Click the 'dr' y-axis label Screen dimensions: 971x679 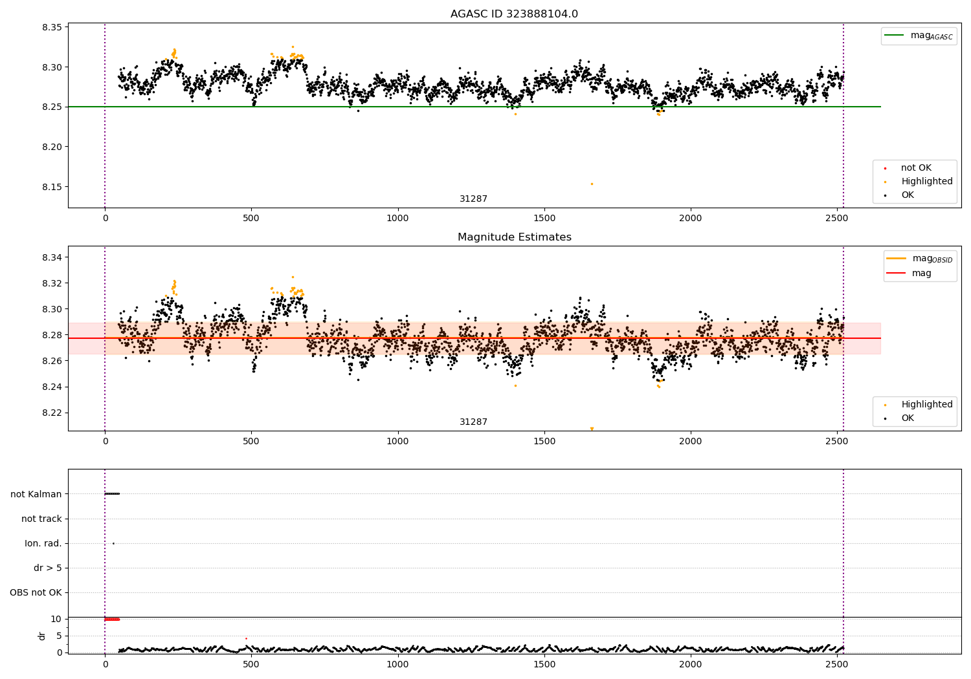[x=42, y=636]
